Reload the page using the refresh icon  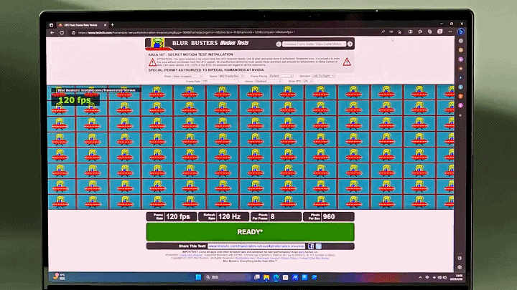click(x=62, y=32)
